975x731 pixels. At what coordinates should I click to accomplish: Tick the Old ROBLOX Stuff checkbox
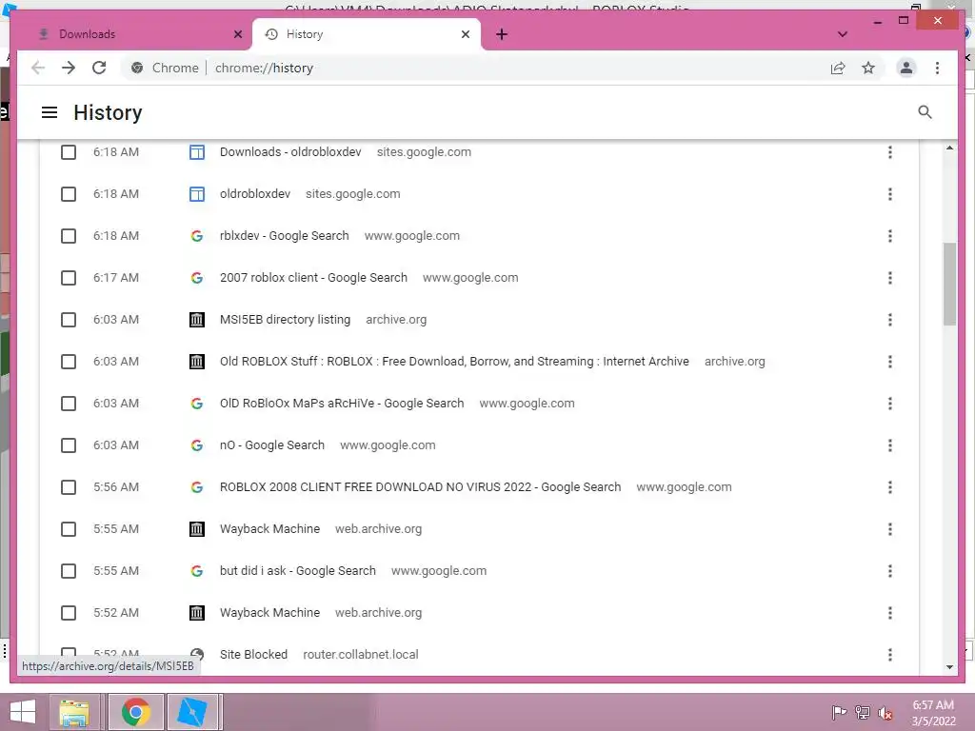(x=69, y=362)
